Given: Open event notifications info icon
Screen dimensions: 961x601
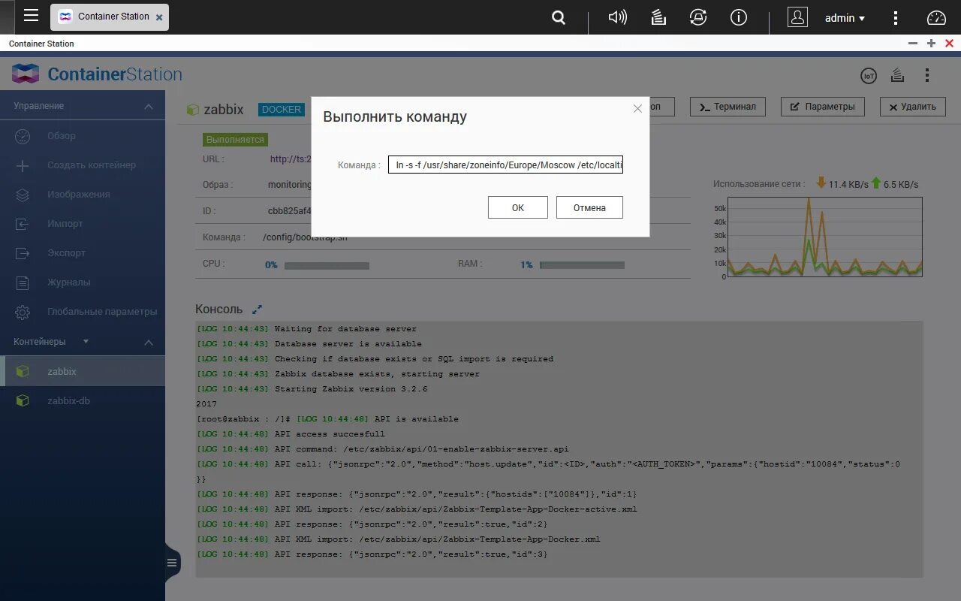Looking at the screenshot, I should tap(739, 17).
